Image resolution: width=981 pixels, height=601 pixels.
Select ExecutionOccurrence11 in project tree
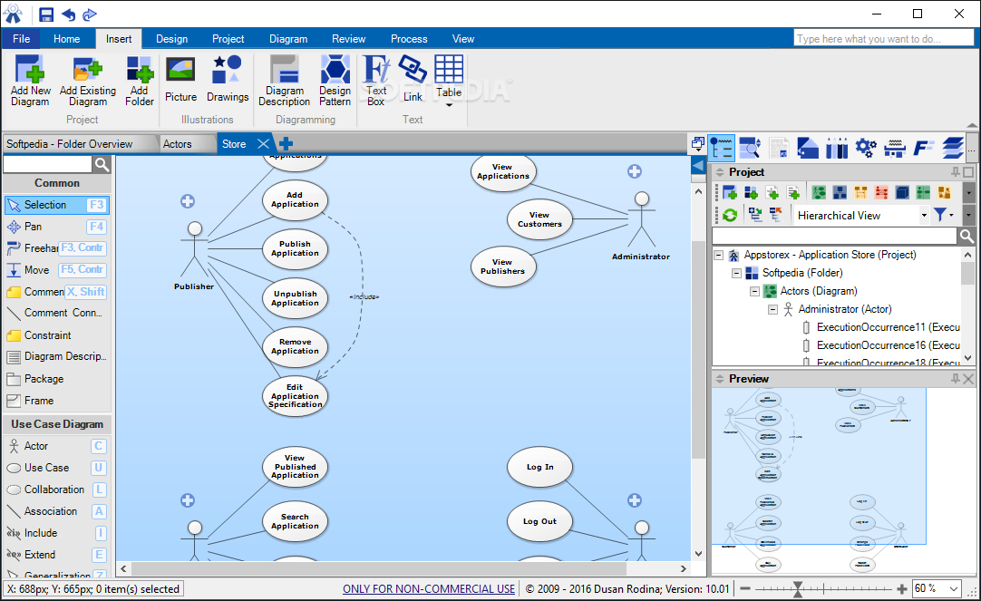pyautogui.click(x=881, y=327)
